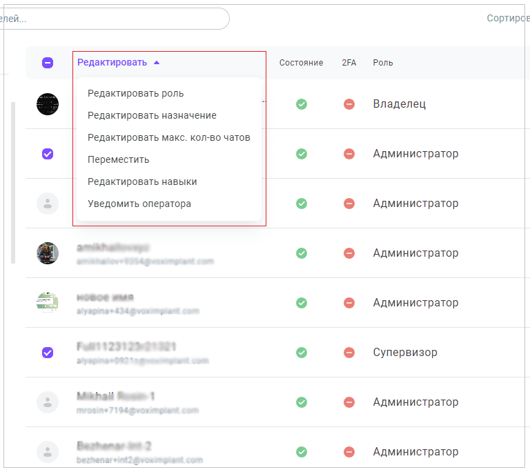Click green status icon in Bezhenar row

[302, 452]
